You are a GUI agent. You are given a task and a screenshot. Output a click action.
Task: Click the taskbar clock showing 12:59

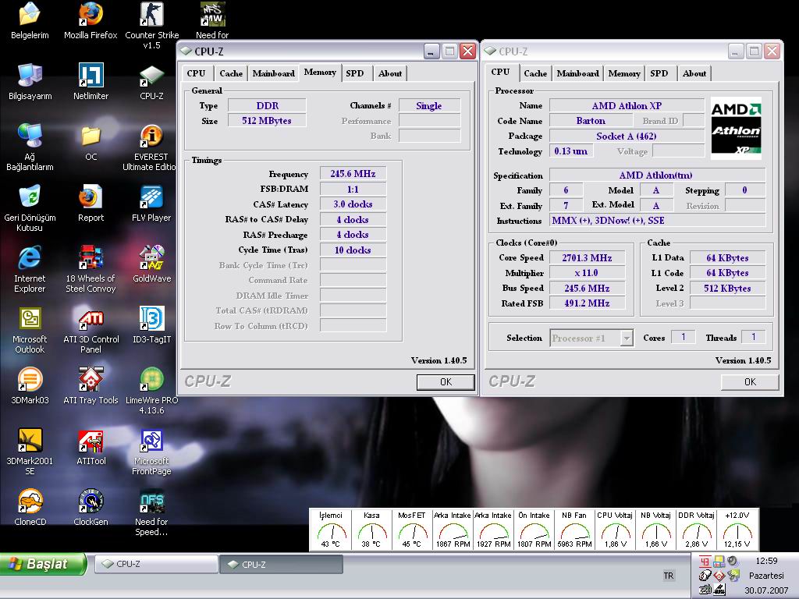[x=766, y=561]
